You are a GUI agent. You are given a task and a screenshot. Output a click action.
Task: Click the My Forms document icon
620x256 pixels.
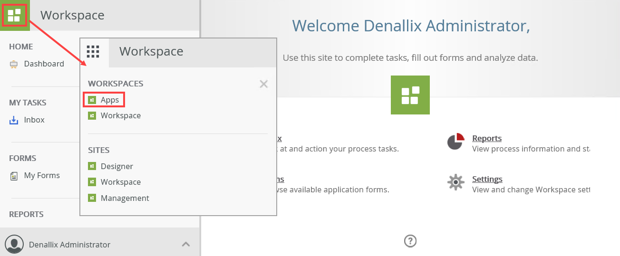click(14, 176)
